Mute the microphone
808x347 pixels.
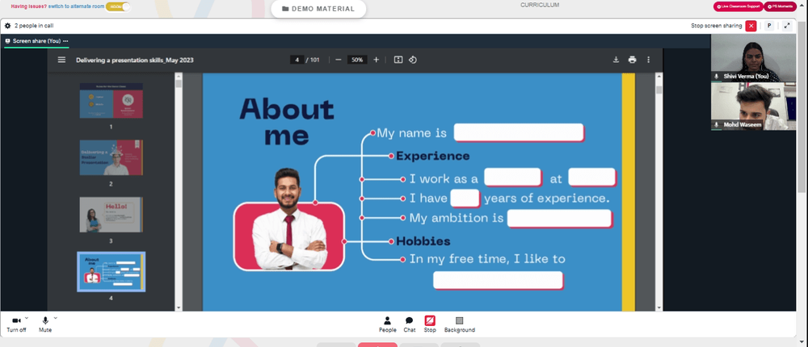coord(45,324)
